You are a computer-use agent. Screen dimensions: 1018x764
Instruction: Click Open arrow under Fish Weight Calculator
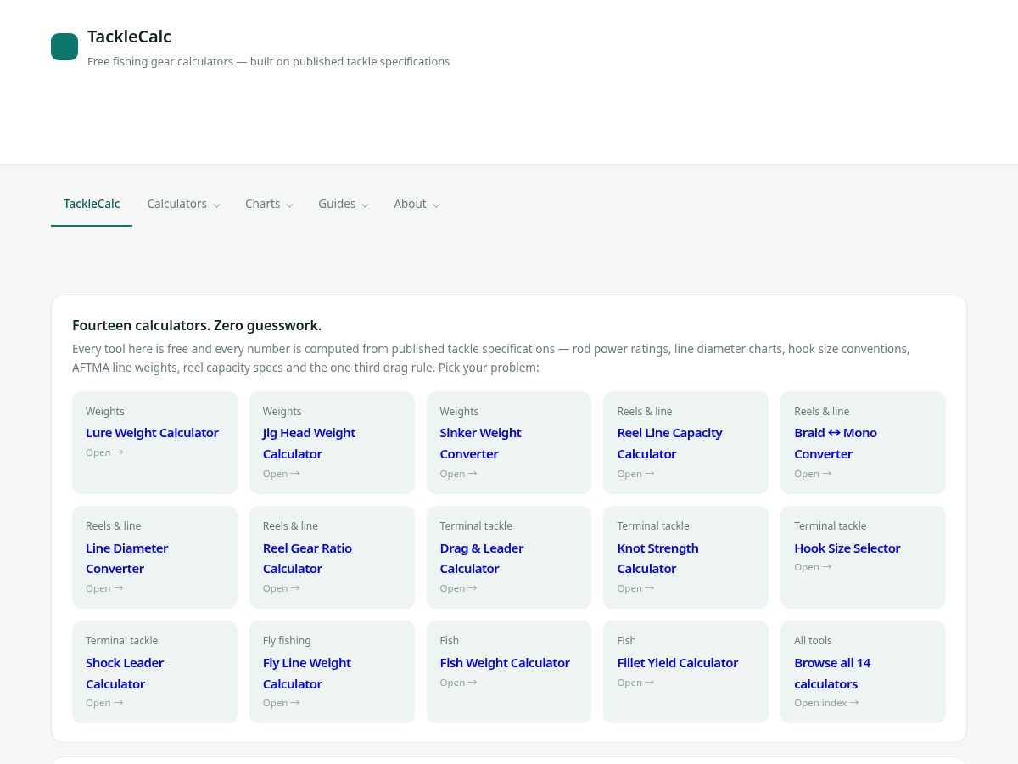[459, 683]
